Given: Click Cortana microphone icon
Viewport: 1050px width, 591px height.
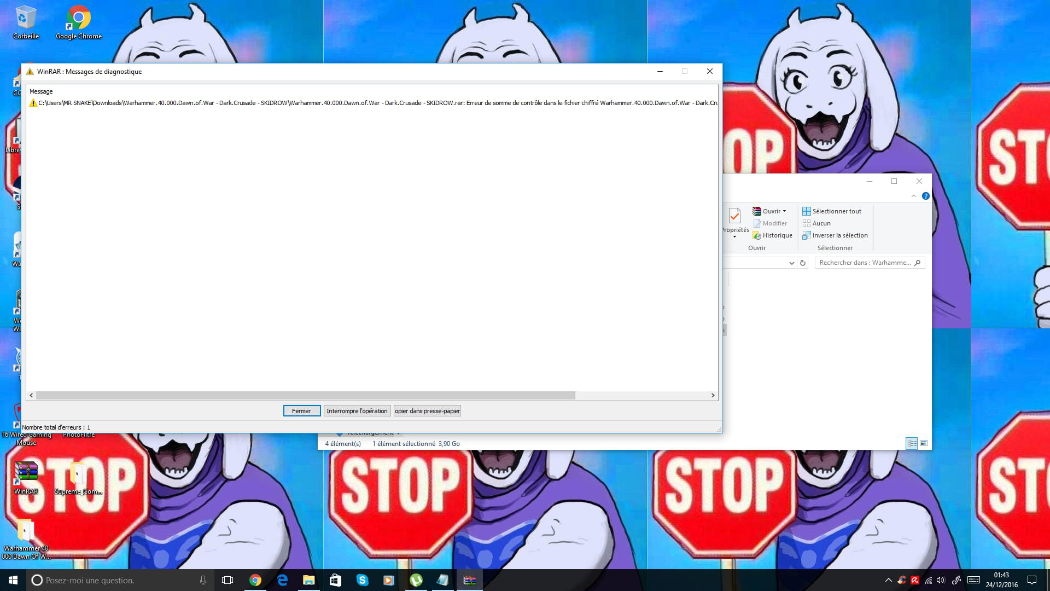Looking at the screenshot, I should click(203, 580).
